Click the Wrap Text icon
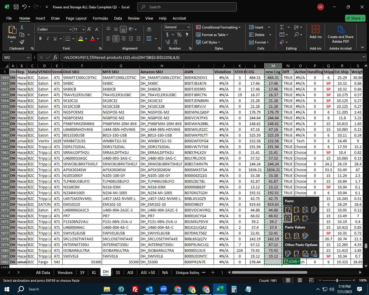 click(x=149, y=29)
